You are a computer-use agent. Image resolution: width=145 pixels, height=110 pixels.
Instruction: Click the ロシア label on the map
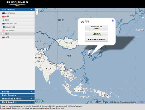[61, 20]
